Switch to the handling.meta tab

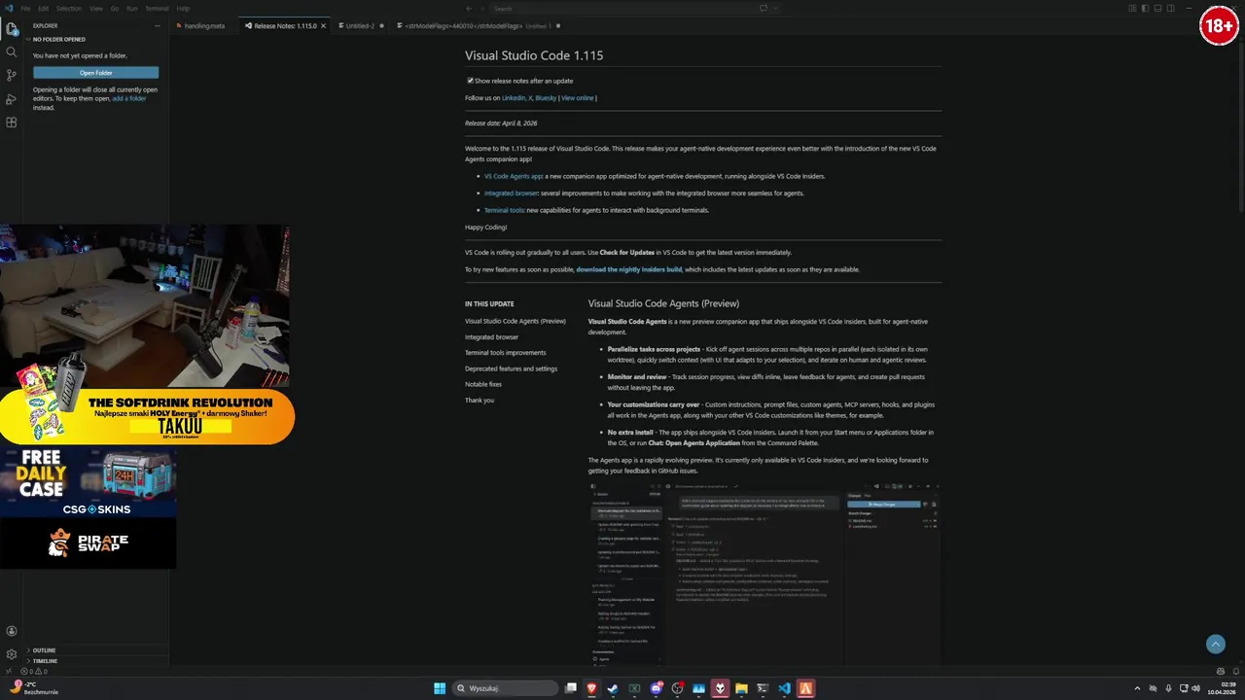202,26
